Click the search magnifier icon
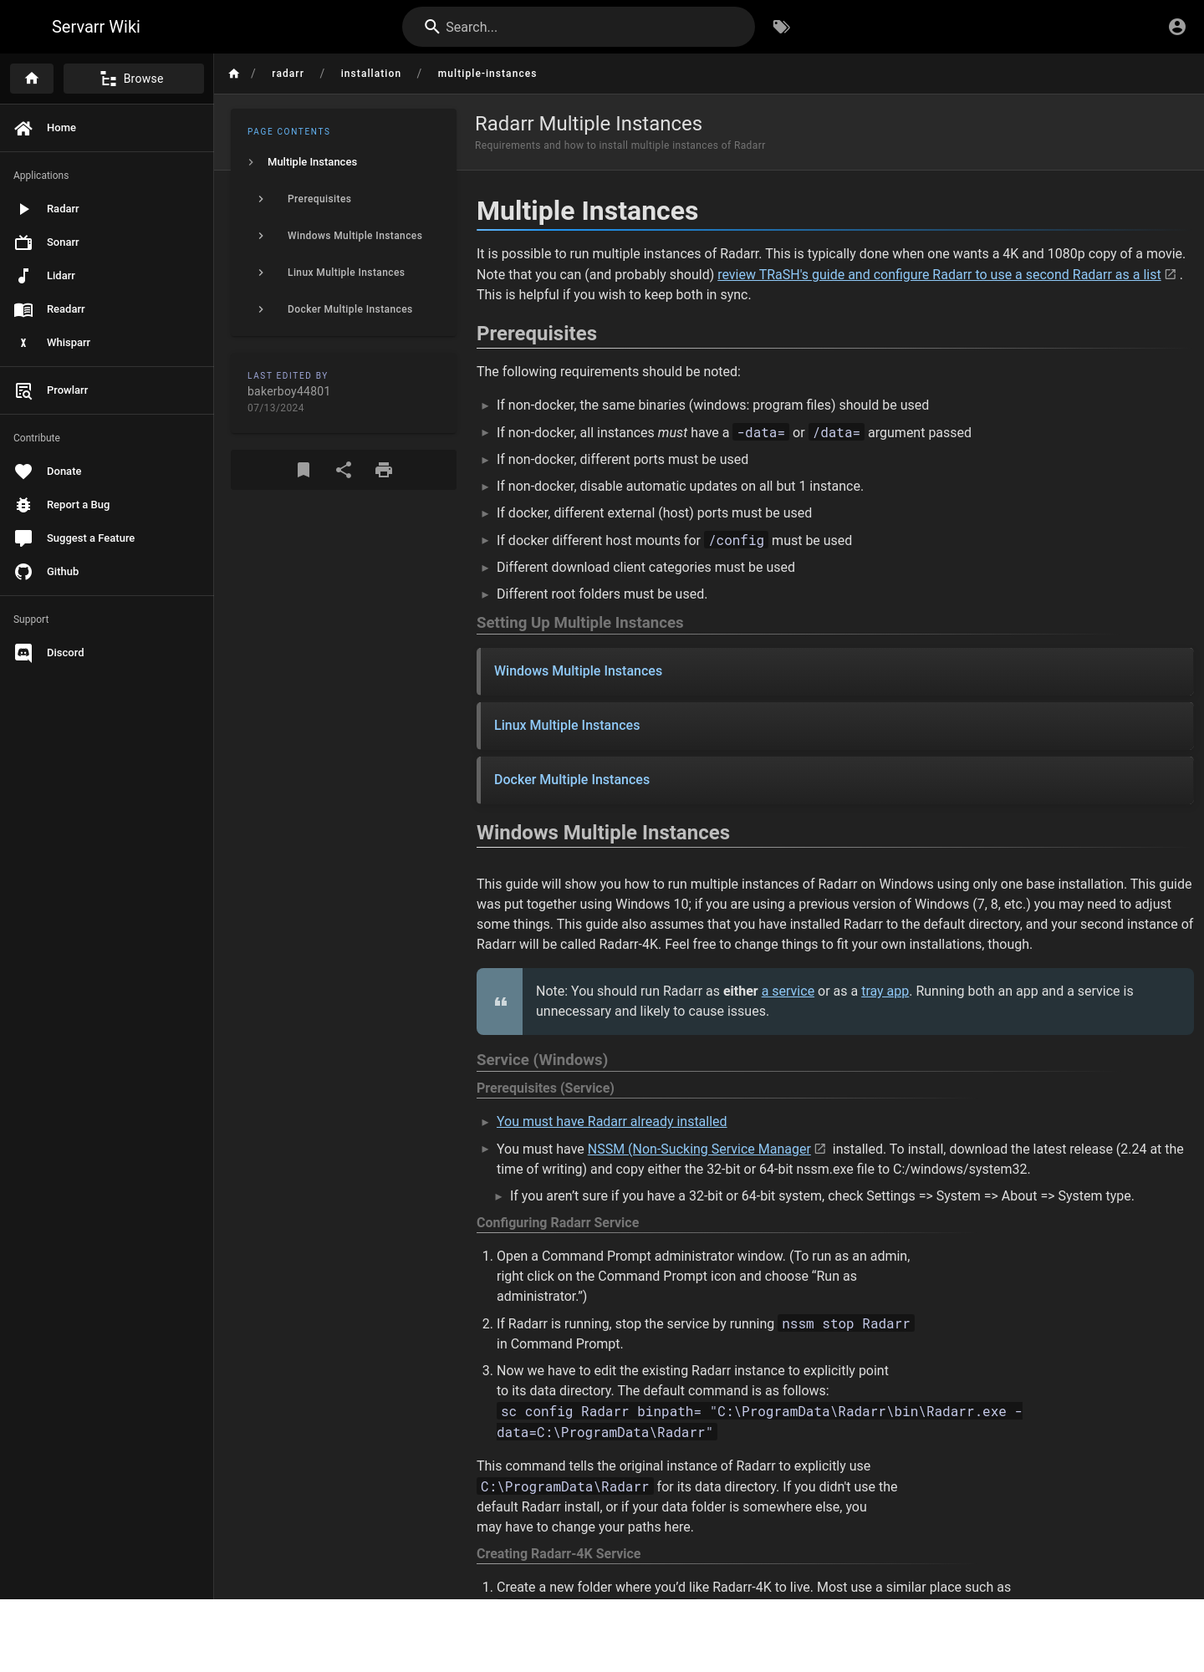Image resolution: width=1204 pixels, height=1672 pixels. (x=432, y=27)
